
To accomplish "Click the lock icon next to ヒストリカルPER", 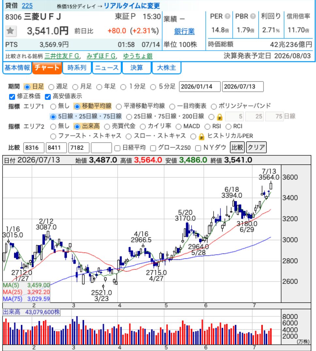I will point(201,136).
